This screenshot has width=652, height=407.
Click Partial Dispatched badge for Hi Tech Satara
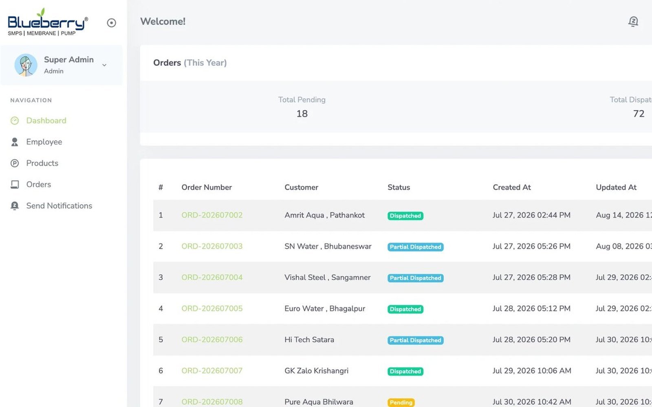(x=415, y=340)
